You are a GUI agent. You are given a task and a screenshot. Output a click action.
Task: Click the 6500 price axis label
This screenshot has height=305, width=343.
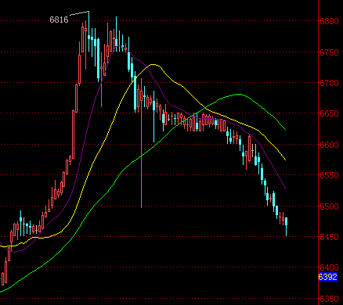pyautogui.click(x=330, y=206)
